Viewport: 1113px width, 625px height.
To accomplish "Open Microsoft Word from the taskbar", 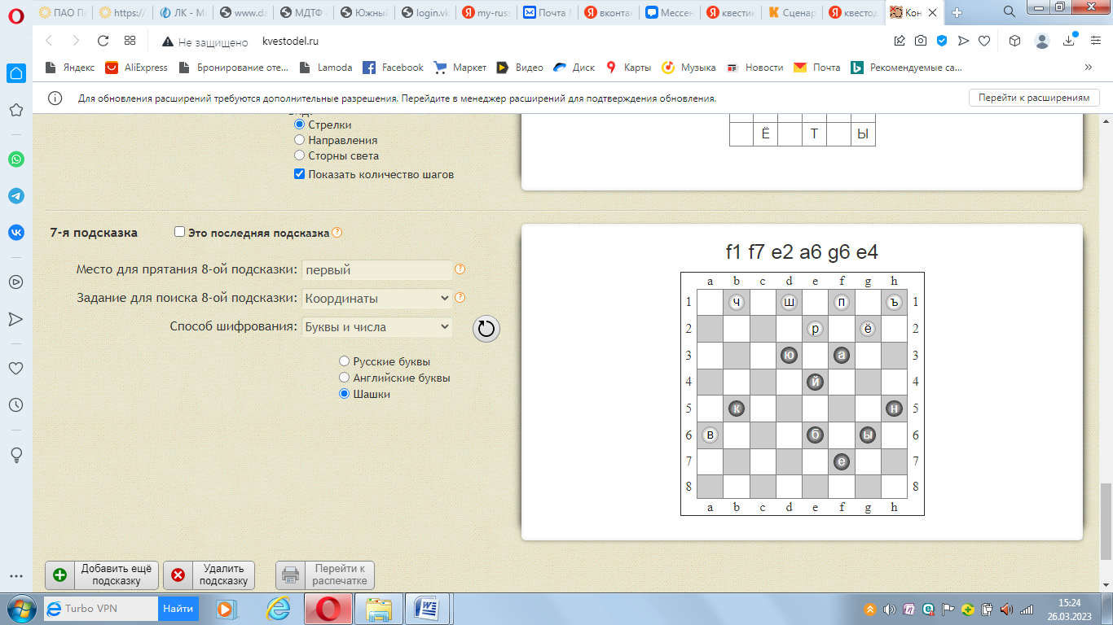I will point(427,608).
